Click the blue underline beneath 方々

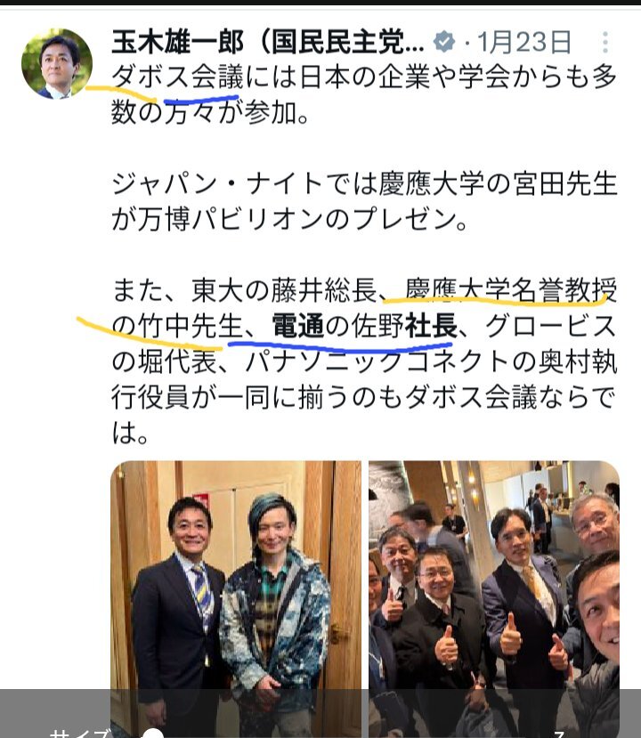pos(200,100)
